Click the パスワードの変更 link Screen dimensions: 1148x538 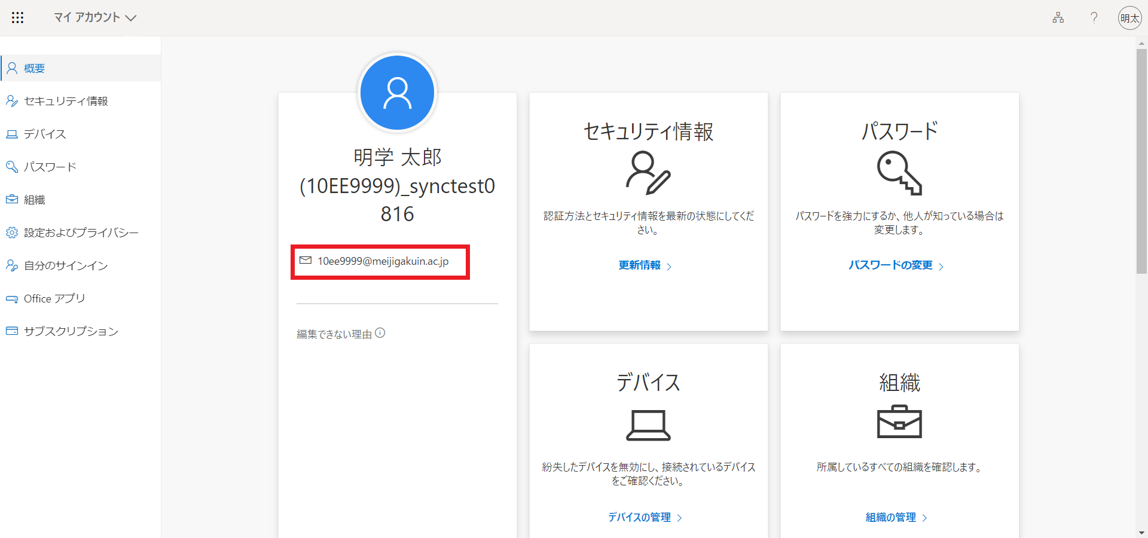coord(890,265)
